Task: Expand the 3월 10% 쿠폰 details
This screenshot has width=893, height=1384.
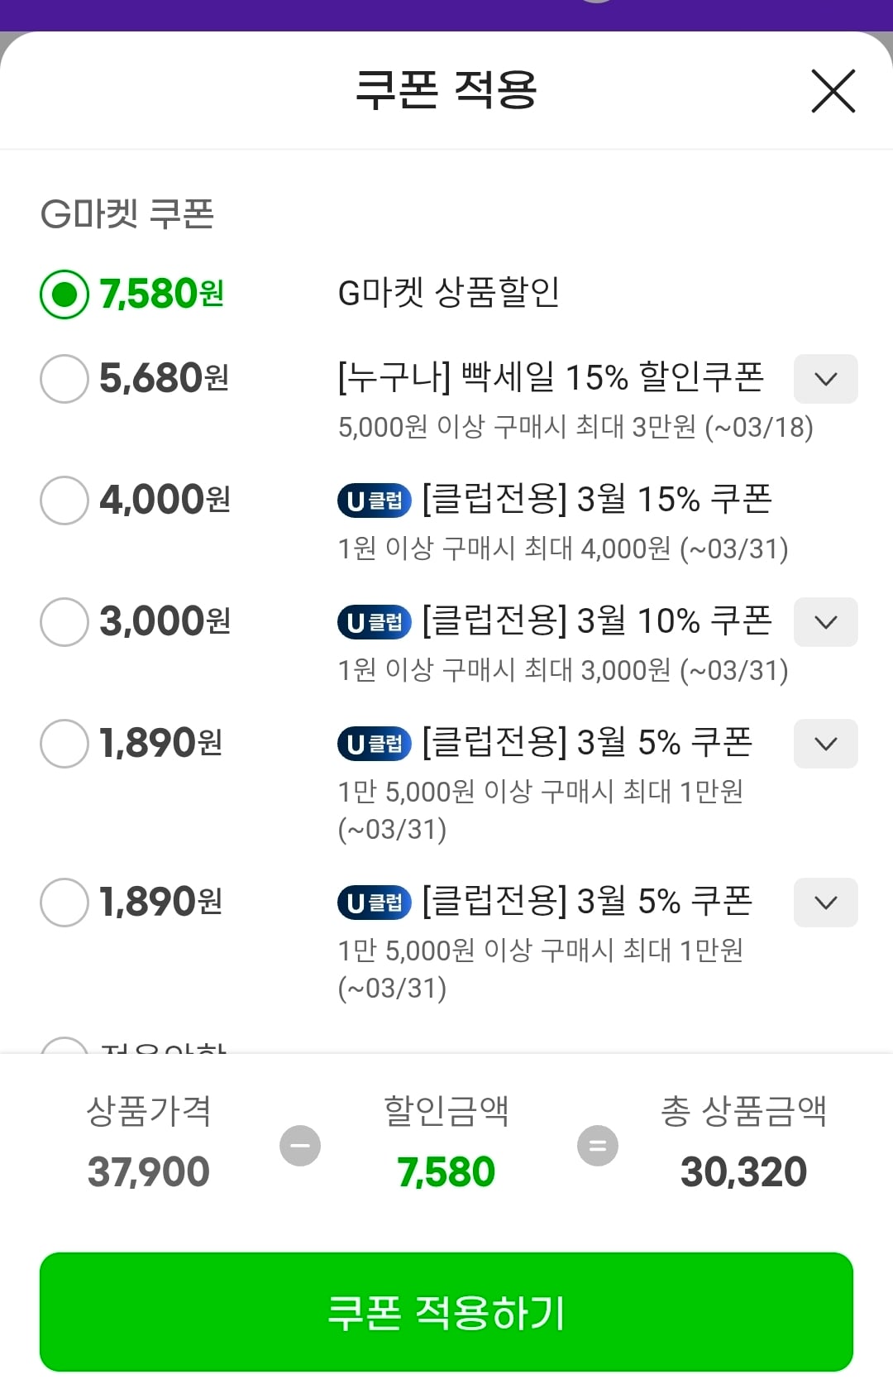Action: click(825, 622)
